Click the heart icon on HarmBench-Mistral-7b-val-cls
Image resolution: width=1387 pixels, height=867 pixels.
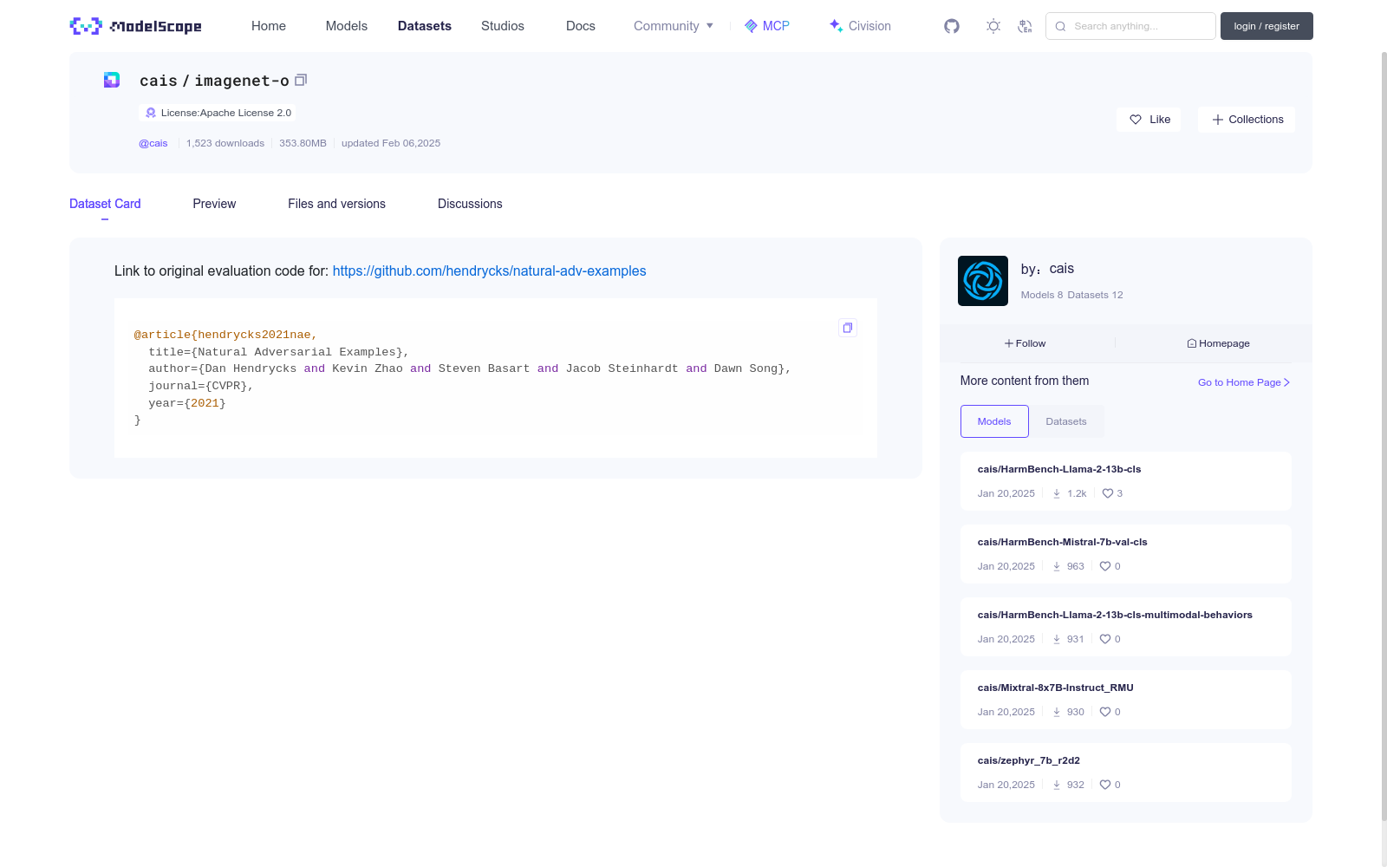pos(1105,566)
